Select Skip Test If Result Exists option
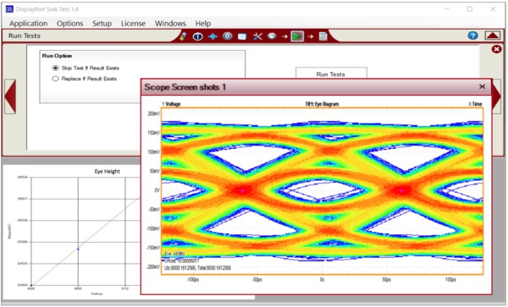Viewport: 508px width, 307px height. coord(86,68)
